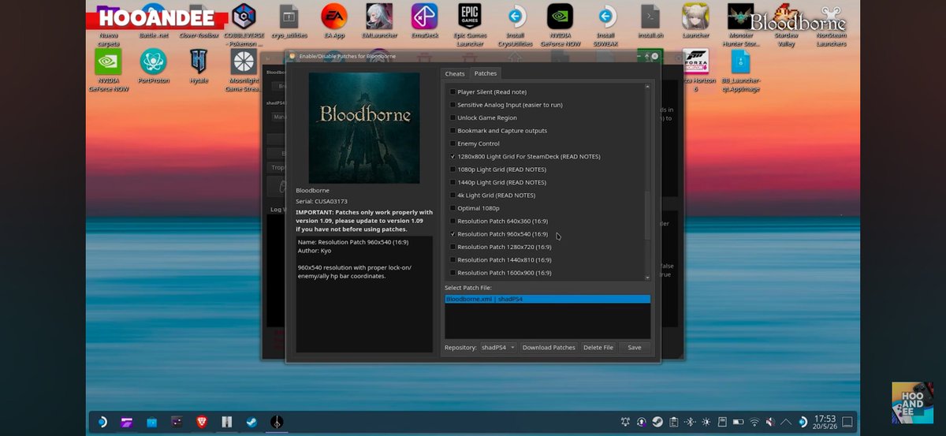The image size is (946, 436).
Task: Click the show desktop button in the taskbar
Action: (x=847, y=422)
